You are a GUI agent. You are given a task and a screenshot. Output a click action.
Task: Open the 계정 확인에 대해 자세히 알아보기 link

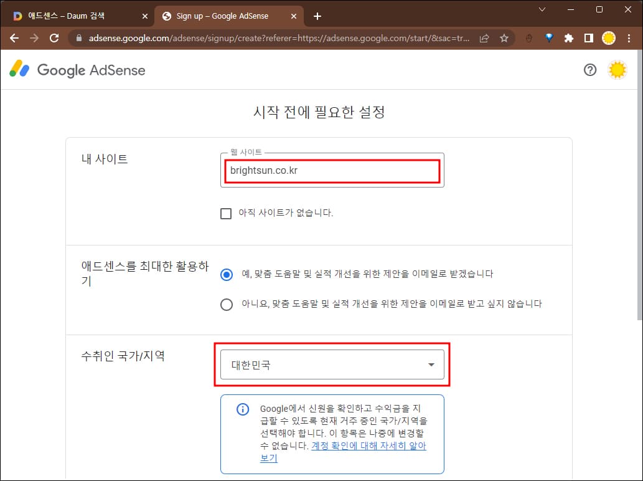[x=343, y=452]
